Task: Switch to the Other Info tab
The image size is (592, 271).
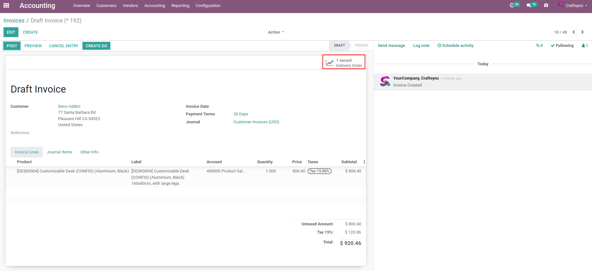Action: point(89,152)
